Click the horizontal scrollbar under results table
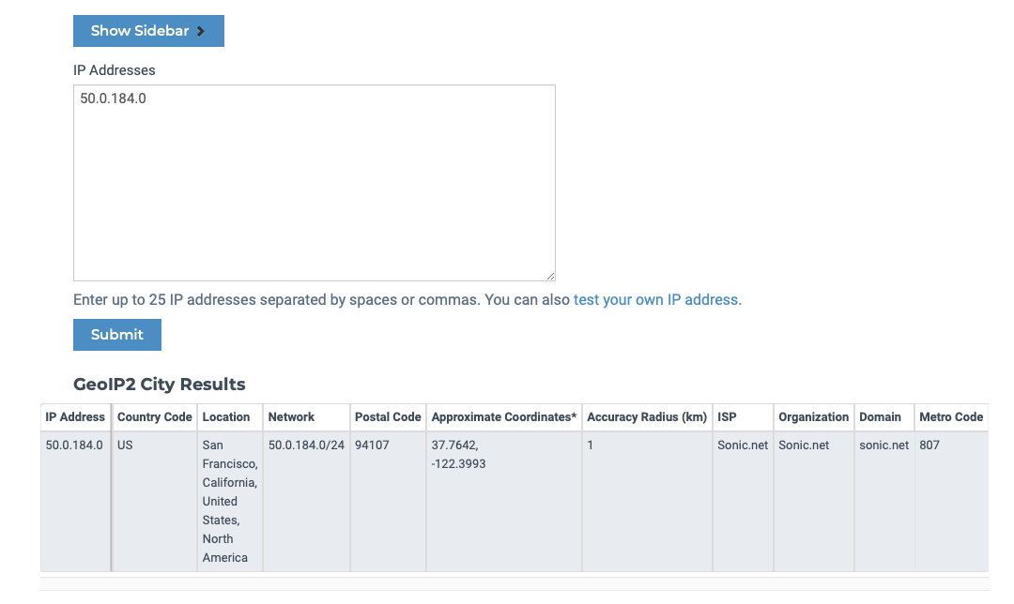The height and width of the screenshot is (604, 1014). (515, 583)
